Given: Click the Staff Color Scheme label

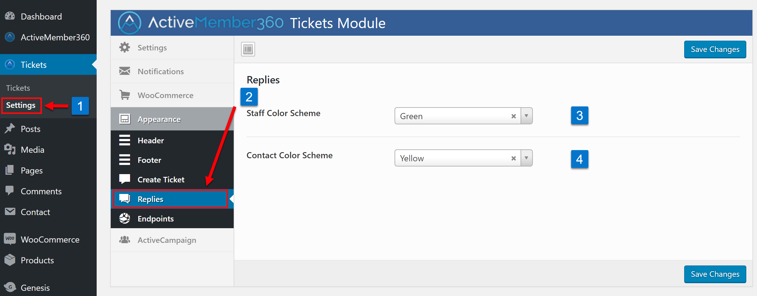Looking at the screenshot, I should tap(283, 113).
